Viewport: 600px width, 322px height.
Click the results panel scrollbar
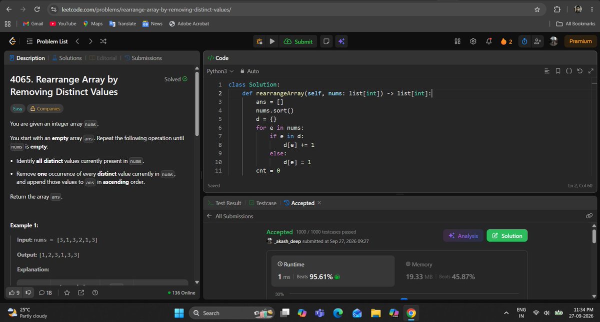pos(594,236)
